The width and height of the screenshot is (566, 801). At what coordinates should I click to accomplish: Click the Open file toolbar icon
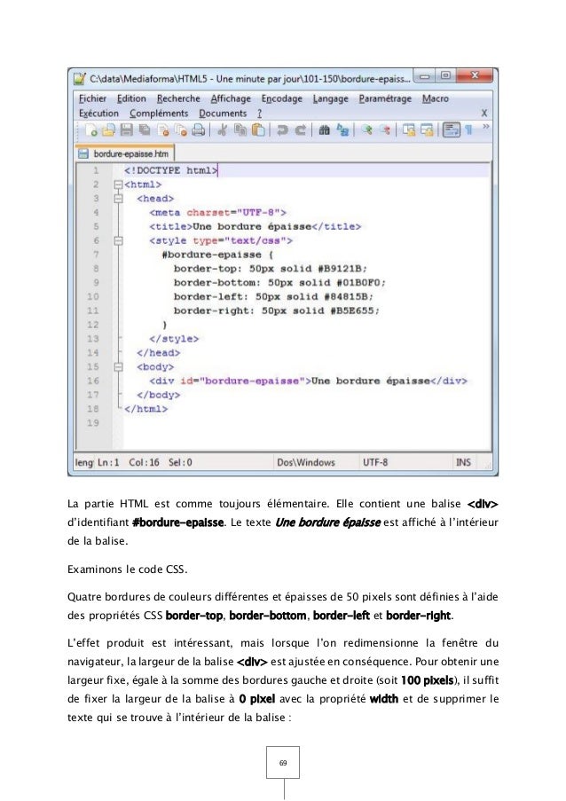(x=108, y=130)
